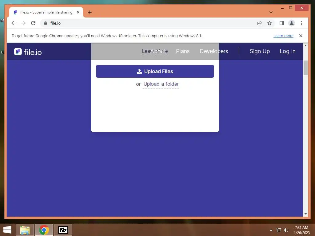Click the file.io logo
The image size is (315, 236).
pyautogui.click(x=28, y=52)
